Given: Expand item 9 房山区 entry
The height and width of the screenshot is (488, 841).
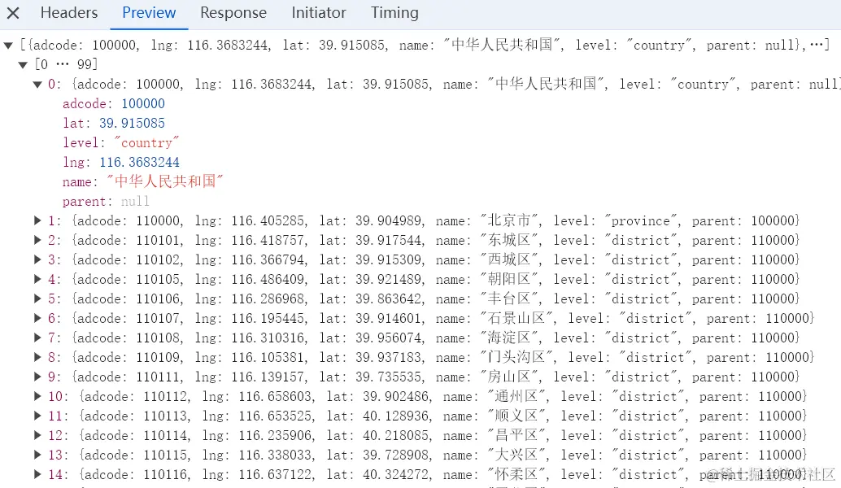Looking at the screenshot, I should pyautogui.click(x=37, y=377).
